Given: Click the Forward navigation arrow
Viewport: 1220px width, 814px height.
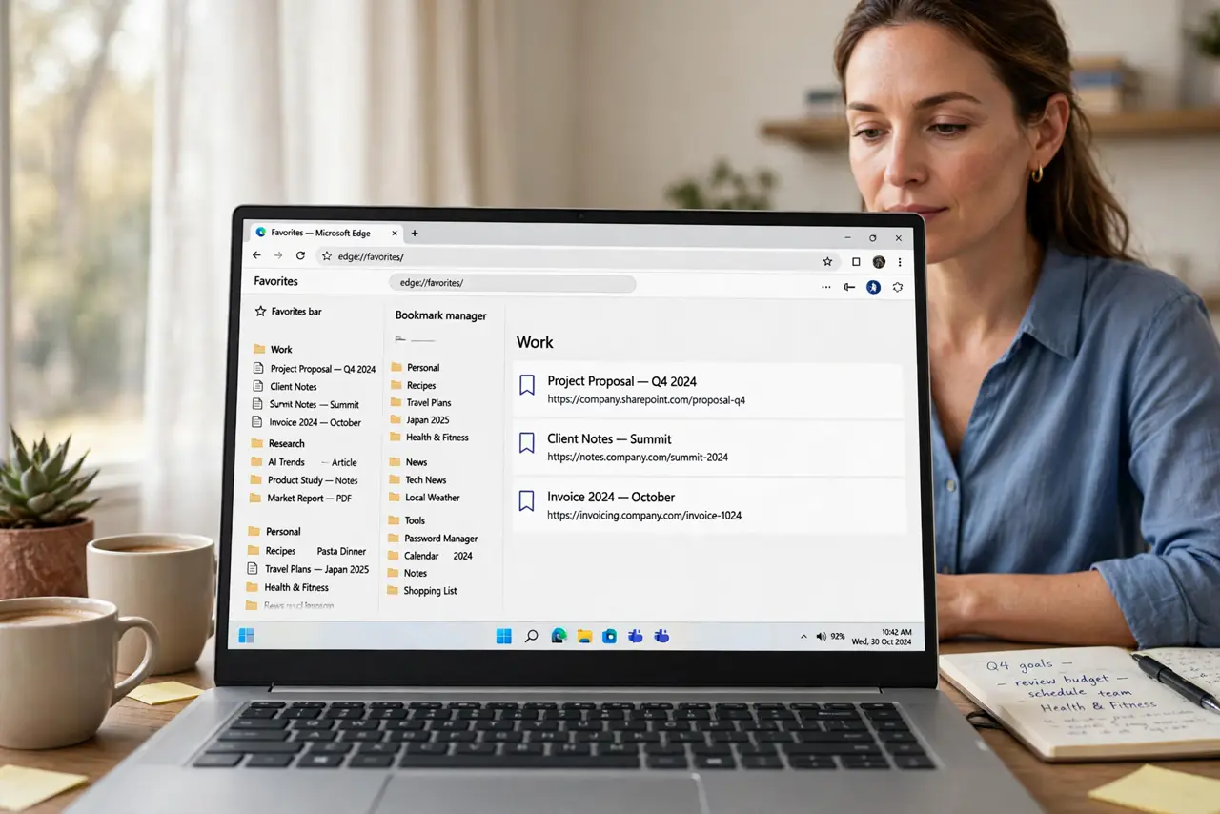Looking at the screenshot, I should [278, 256].
